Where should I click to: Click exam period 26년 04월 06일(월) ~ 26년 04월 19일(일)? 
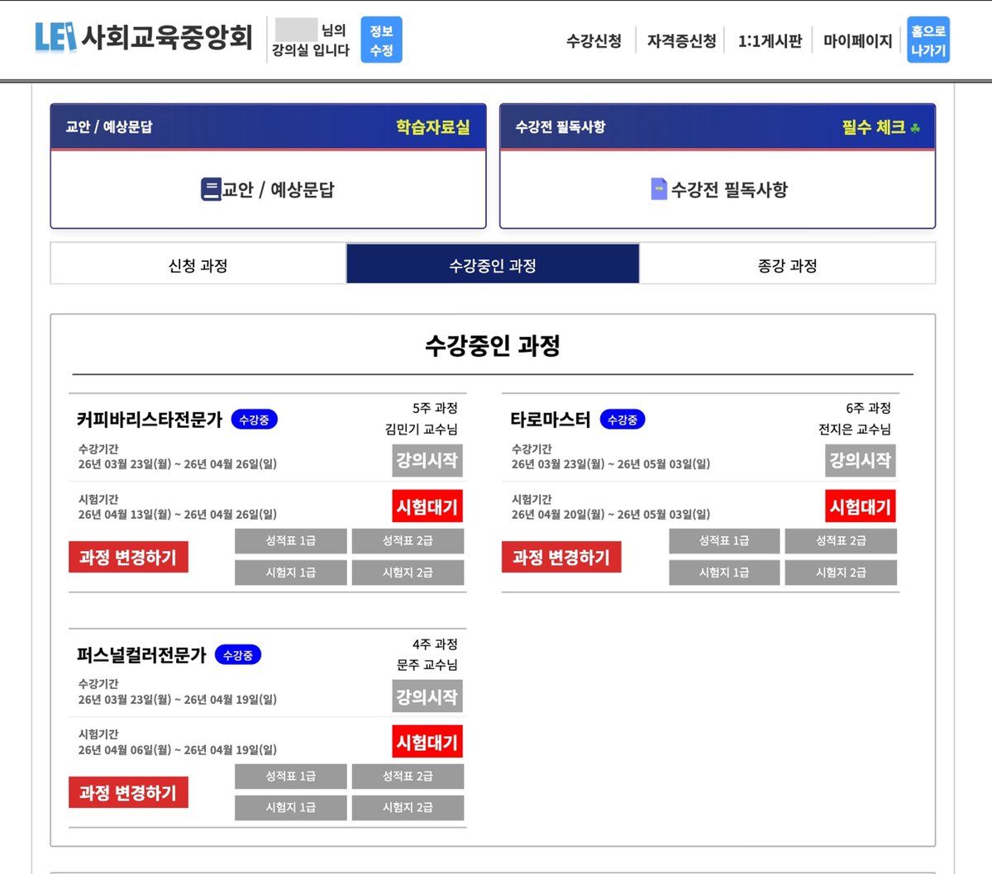tap(178, 750)
